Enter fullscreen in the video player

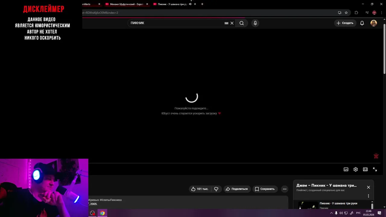pyautogui.click(x=375, y=169)
